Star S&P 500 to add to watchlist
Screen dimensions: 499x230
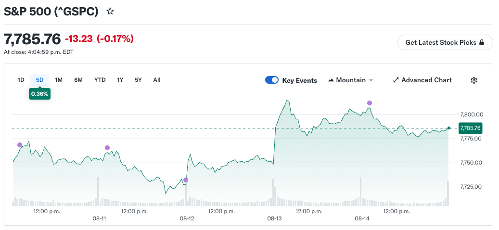[x=110, y=12]
